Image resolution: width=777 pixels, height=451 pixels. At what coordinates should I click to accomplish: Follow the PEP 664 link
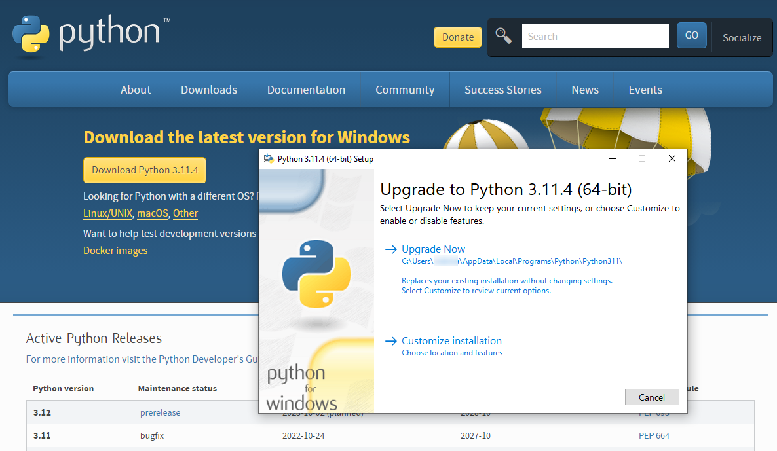(654, 436)
